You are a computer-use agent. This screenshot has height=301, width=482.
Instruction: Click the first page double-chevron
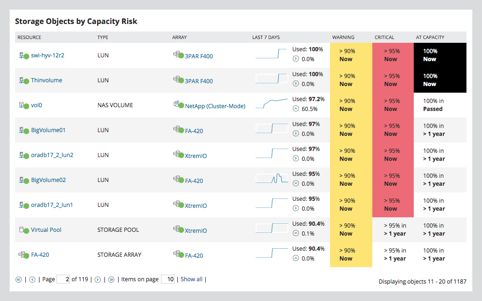coord(18,279)
